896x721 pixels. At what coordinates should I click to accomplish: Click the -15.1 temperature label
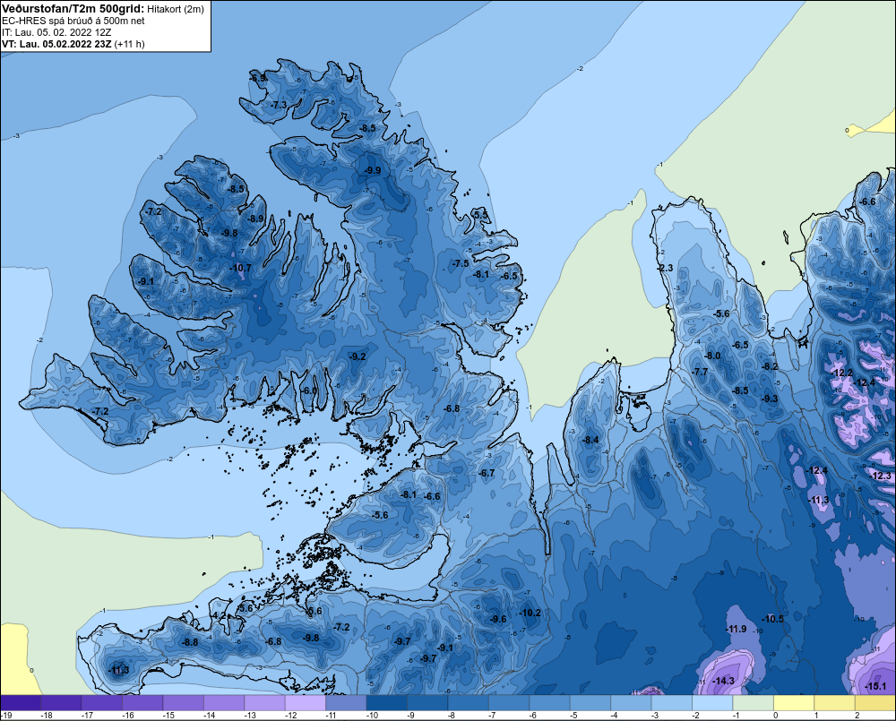coord(875,687)
